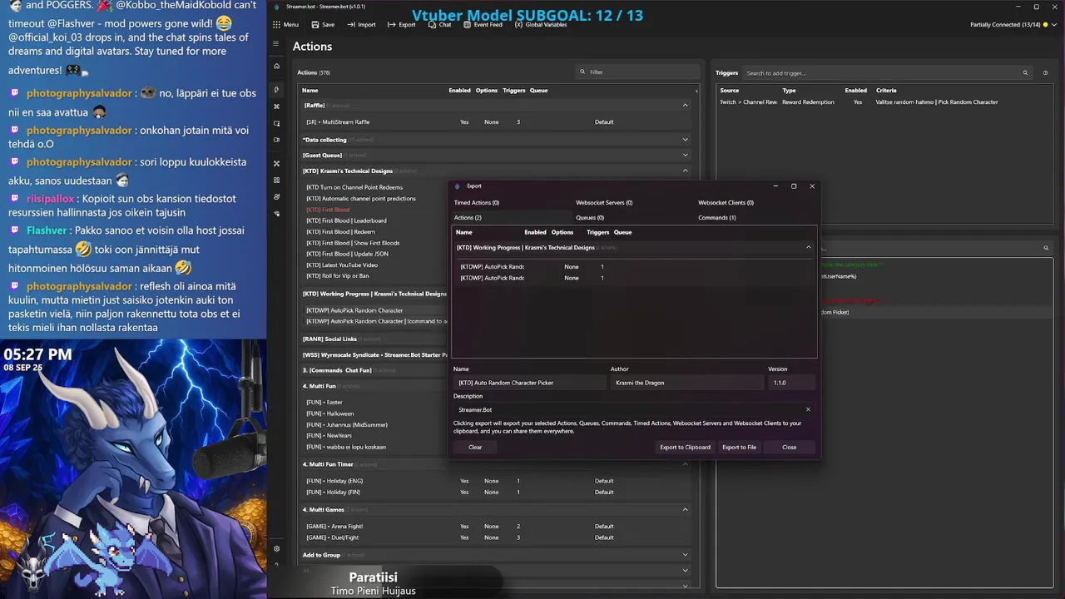Select [KTD] Roll for Vip or Ban
Image resolution: width=1065 pixels, height=599 pixels.
[x=338, y=276]
